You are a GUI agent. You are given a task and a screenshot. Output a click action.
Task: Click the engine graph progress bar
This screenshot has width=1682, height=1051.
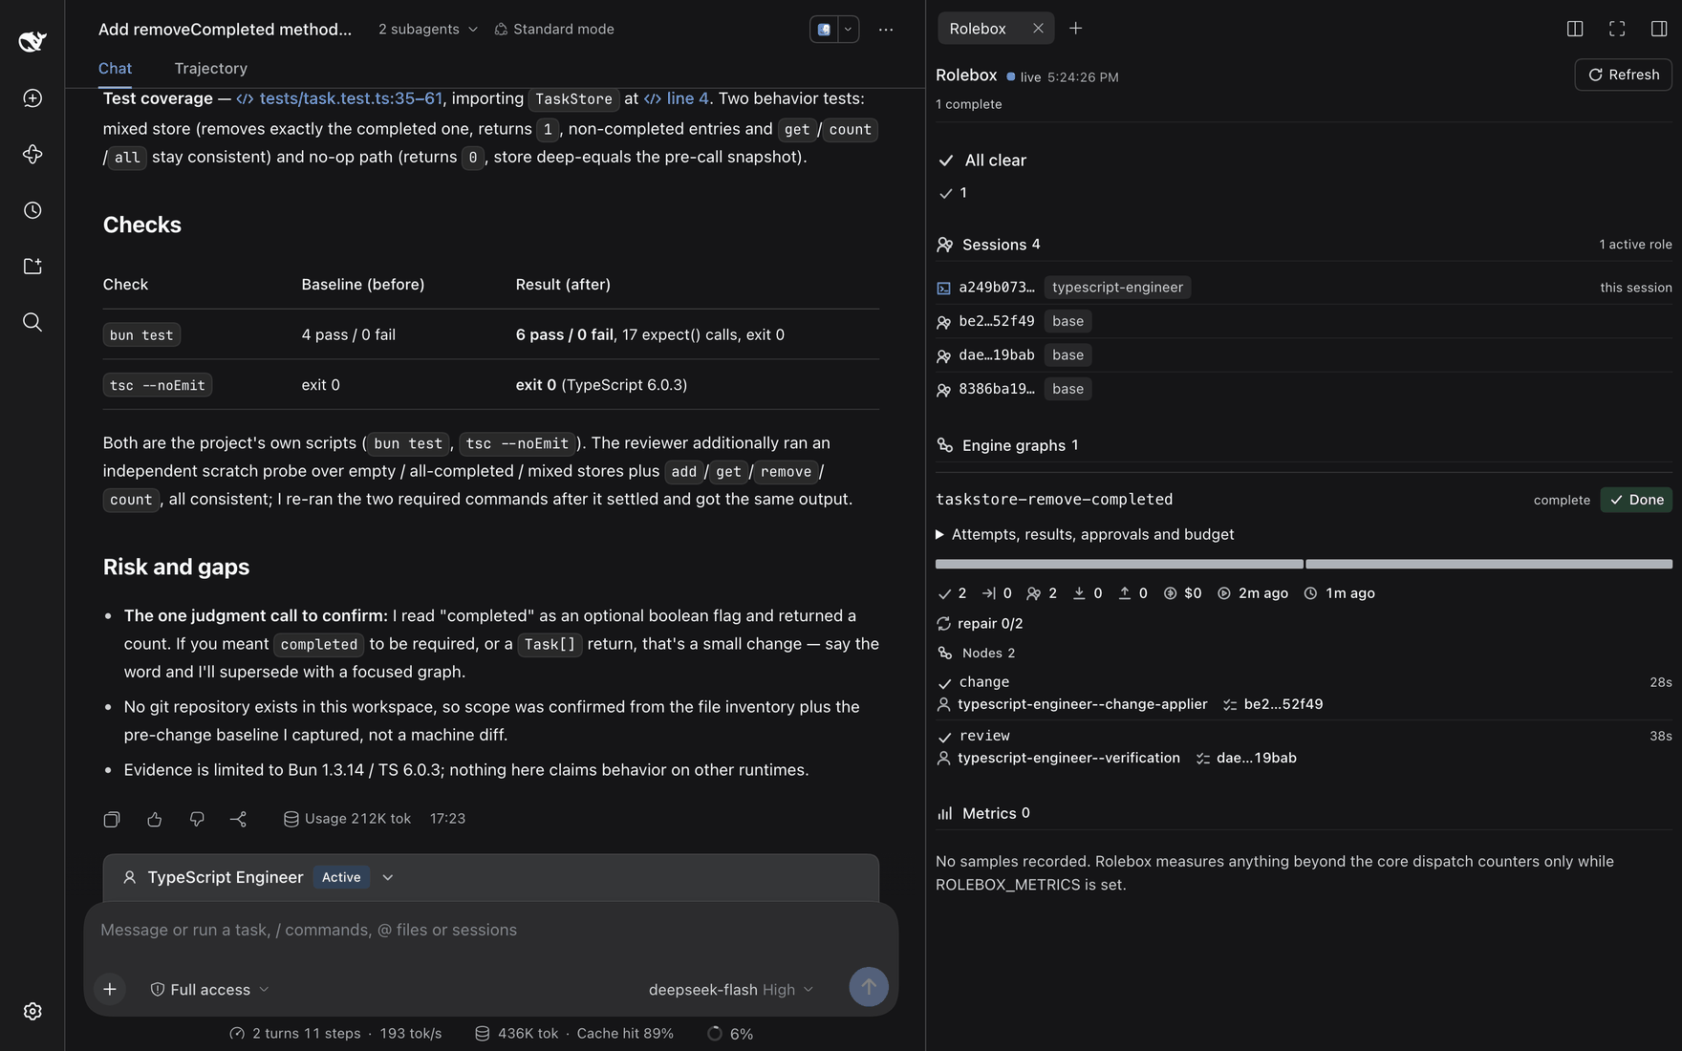point(1304,564)
